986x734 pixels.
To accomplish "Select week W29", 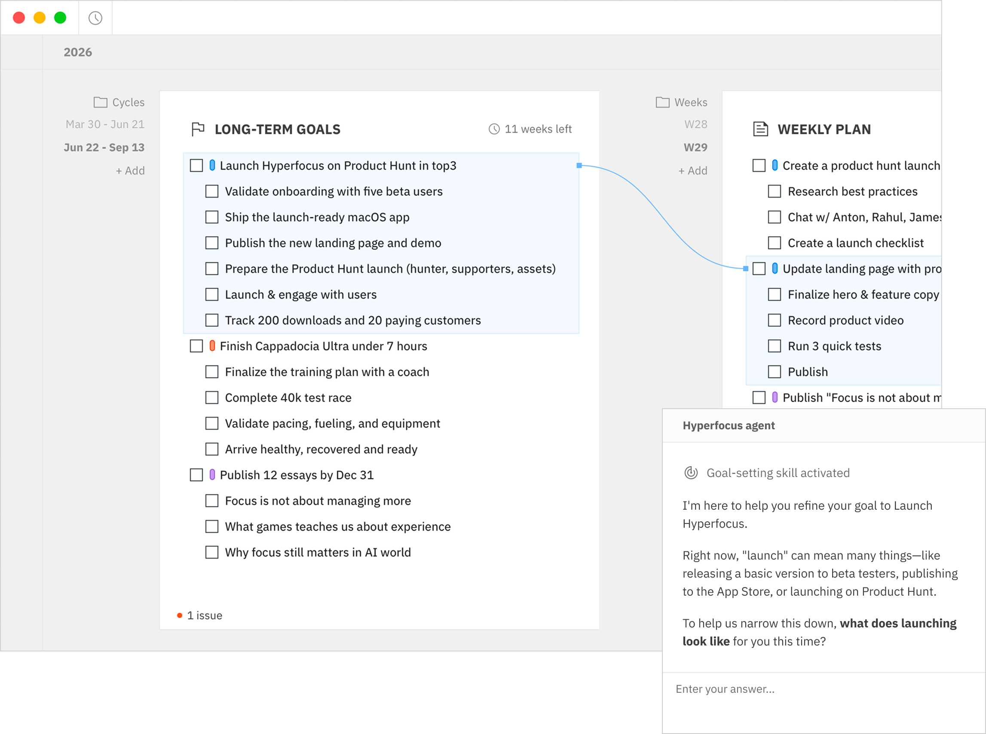I will click(695, 147).
